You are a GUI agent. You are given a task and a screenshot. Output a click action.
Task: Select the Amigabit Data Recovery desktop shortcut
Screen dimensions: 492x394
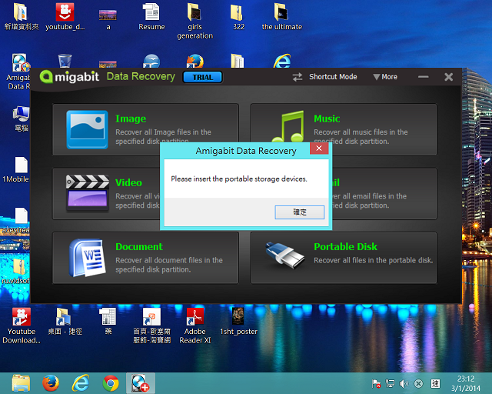(18, 72)
